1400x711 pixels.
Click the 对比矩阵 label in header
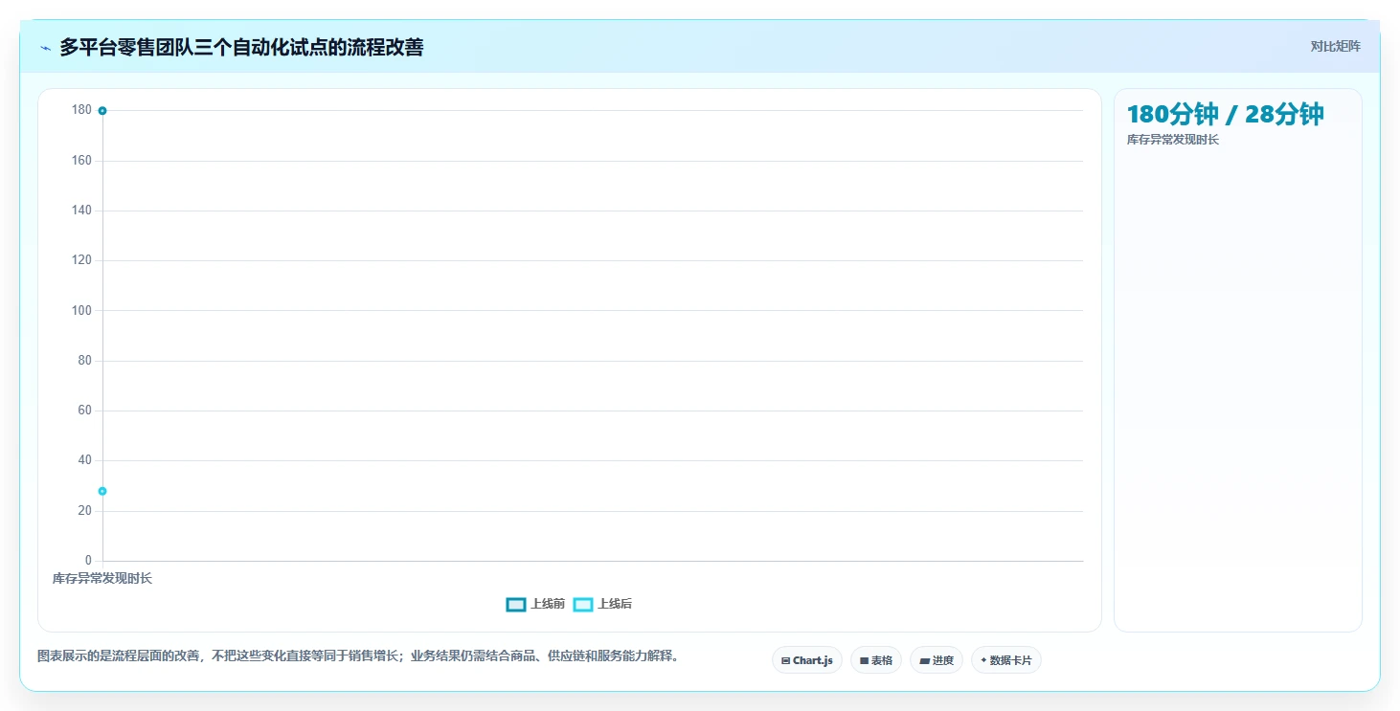click(x=1335, y=46)
